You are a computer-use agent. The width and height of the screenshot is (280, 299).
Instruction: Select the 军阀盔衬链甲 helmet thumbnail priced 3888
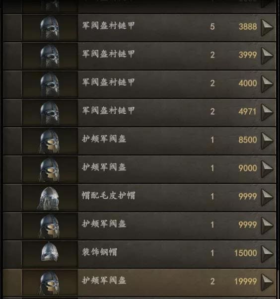(50, 28)
